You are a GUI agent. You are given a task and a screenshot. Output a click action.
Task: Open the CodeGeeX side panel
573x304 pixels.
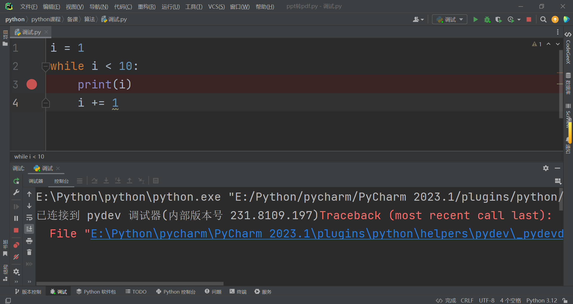[x=568, y=48]
